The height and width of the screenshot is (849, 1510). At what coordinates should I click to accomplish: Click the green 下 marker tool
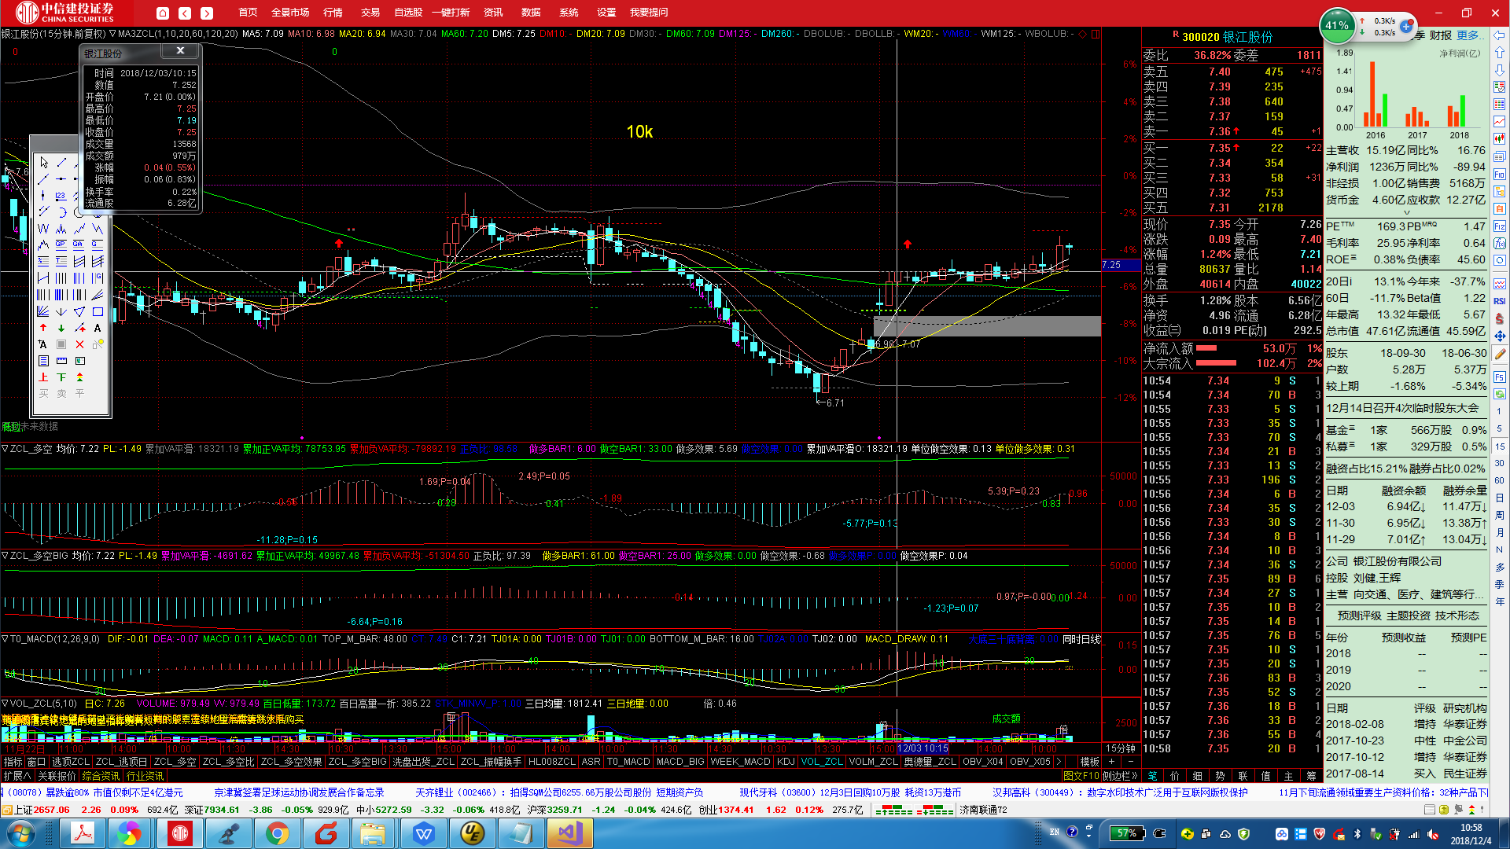[x=61, y=377]
